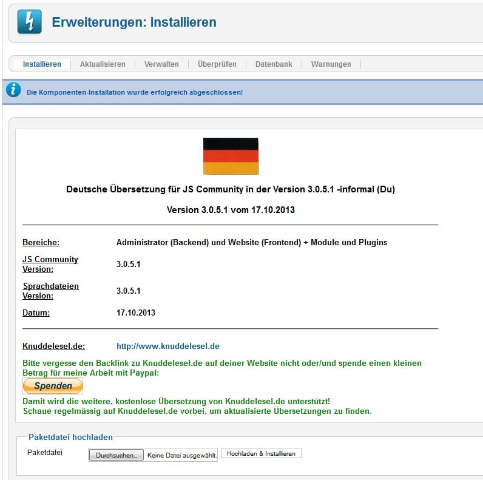Open the Datenbank tab
The image size is (483, 480).
click(x=274, y=64)
